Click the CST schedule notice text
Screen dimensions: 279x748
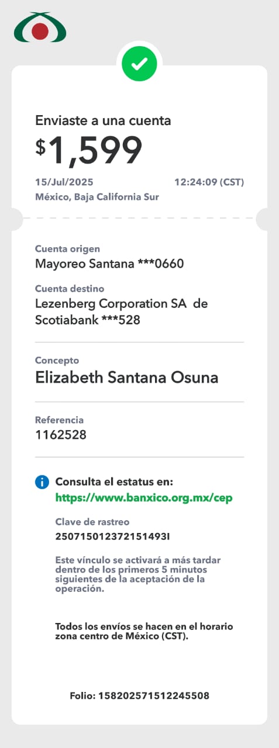click(x=144, y=631)
